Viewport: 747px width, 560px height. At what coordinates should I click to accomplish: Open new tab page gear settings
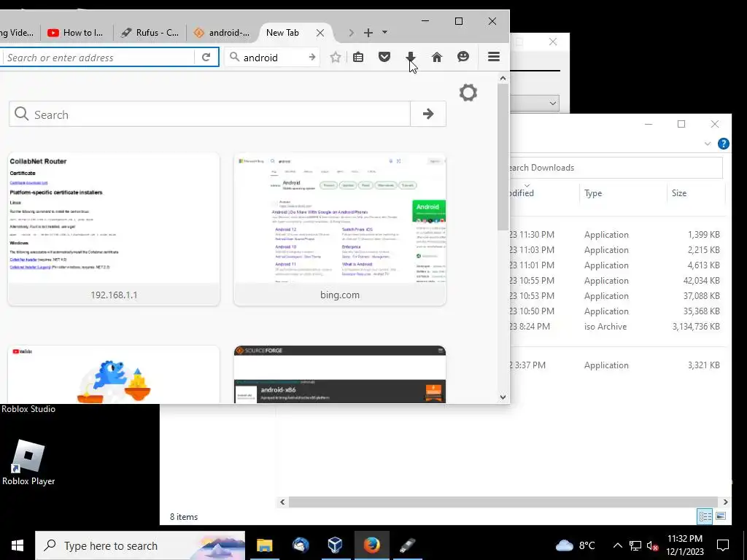coord(468,93)
